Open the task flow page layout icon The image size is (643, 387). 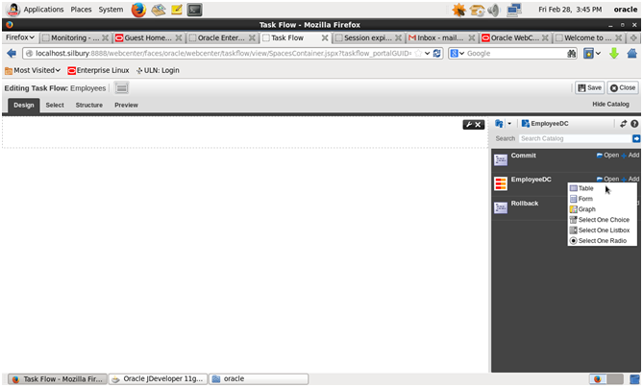121,88
